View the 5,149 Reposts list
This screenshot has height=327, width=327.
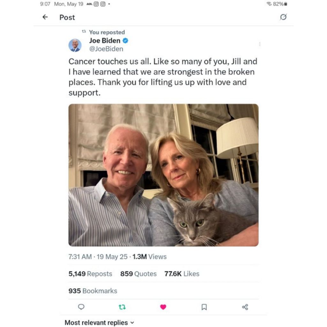pyautogui.click(x=90, y=274)
